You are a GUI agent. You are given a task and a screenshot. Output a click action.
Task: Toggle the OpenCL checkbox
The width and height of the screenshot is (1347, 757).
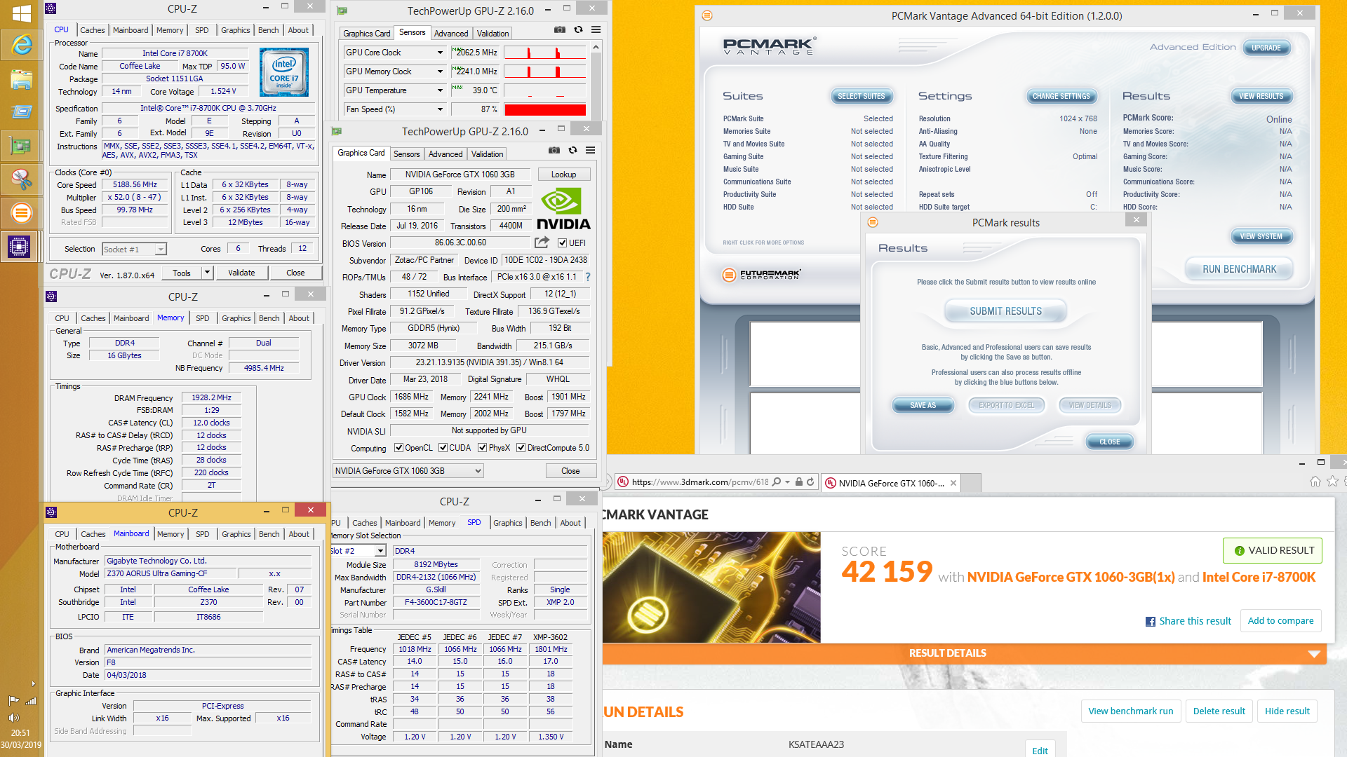pos(398,448)
